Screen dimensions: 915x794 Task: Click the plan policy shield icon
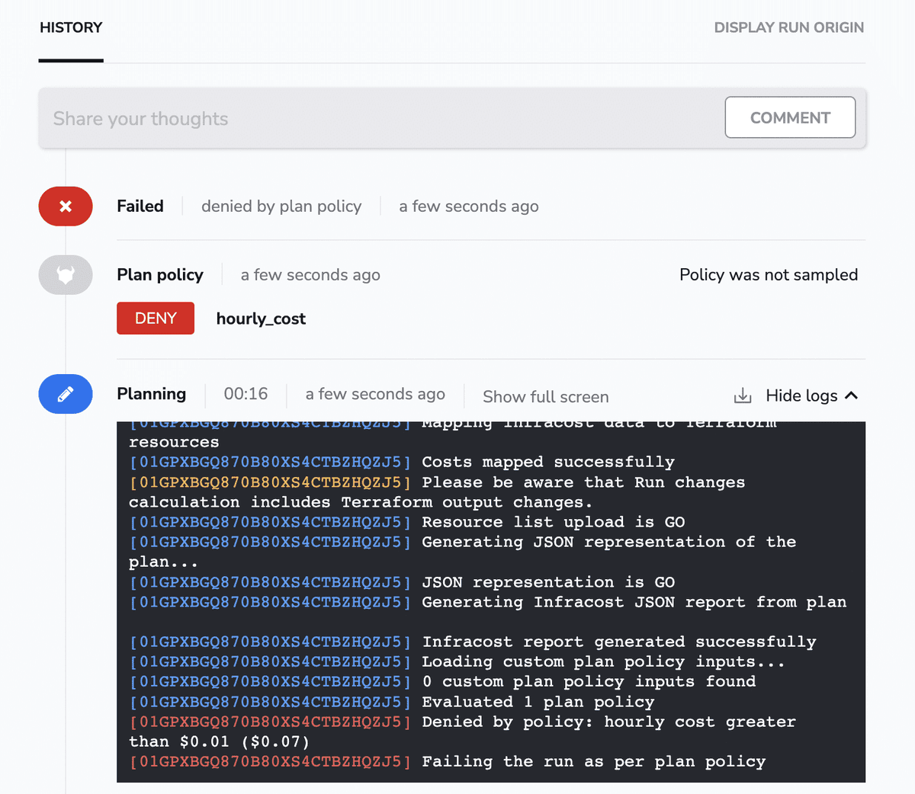[65, 274]
